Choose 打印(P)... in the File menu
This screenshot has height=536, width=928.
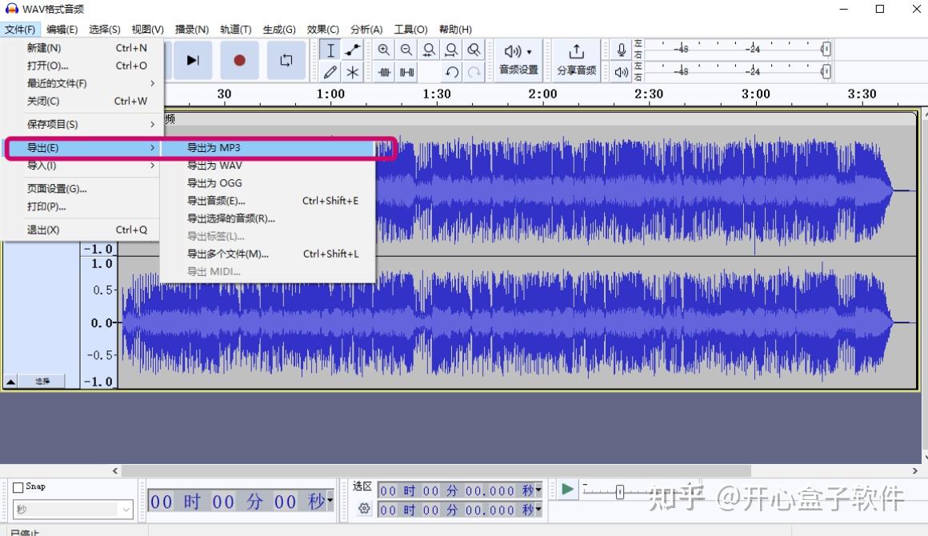pos(82,206)
